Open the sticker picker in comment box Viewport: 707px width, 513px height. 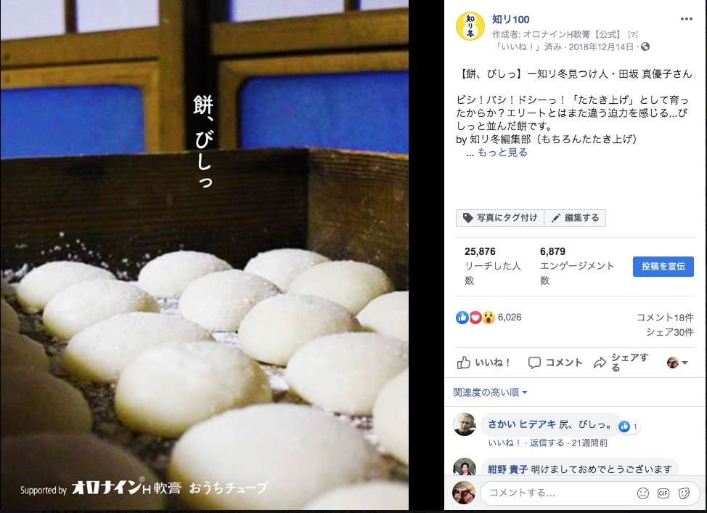point(684,493)
